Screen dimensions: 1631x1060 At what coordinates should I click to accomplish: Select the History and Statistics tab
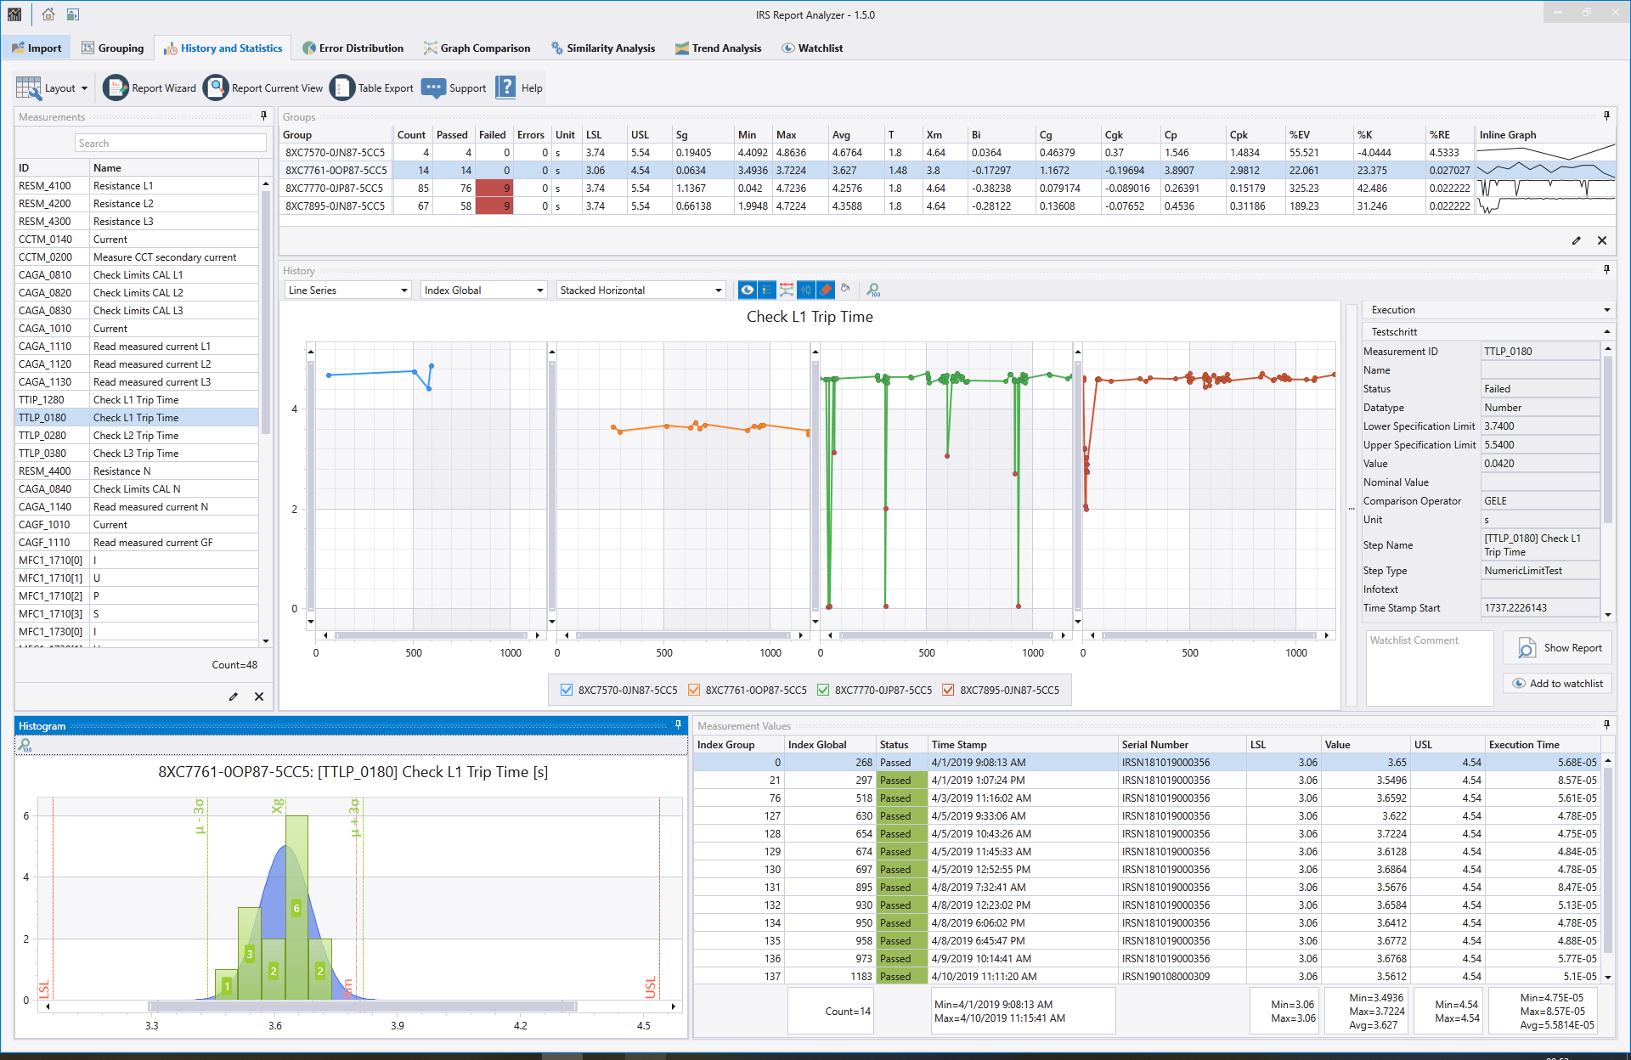tap(223, 48)
